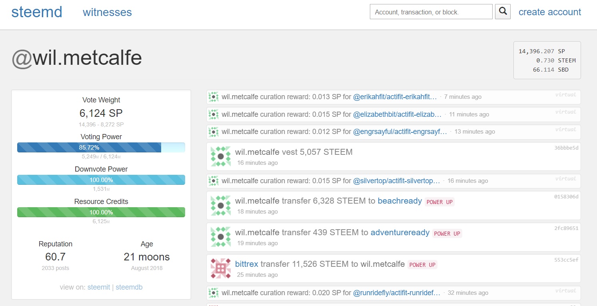Open the witnesses page

107,12
